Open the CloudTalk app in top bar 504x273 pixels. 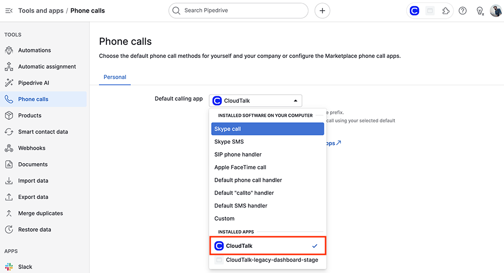coord(414,11)
